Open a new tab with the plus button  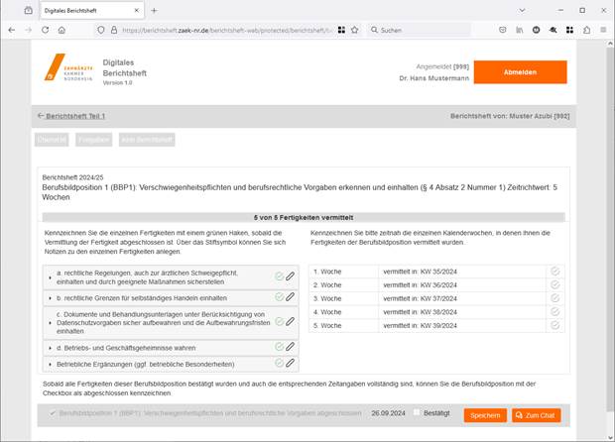[154, 11]
